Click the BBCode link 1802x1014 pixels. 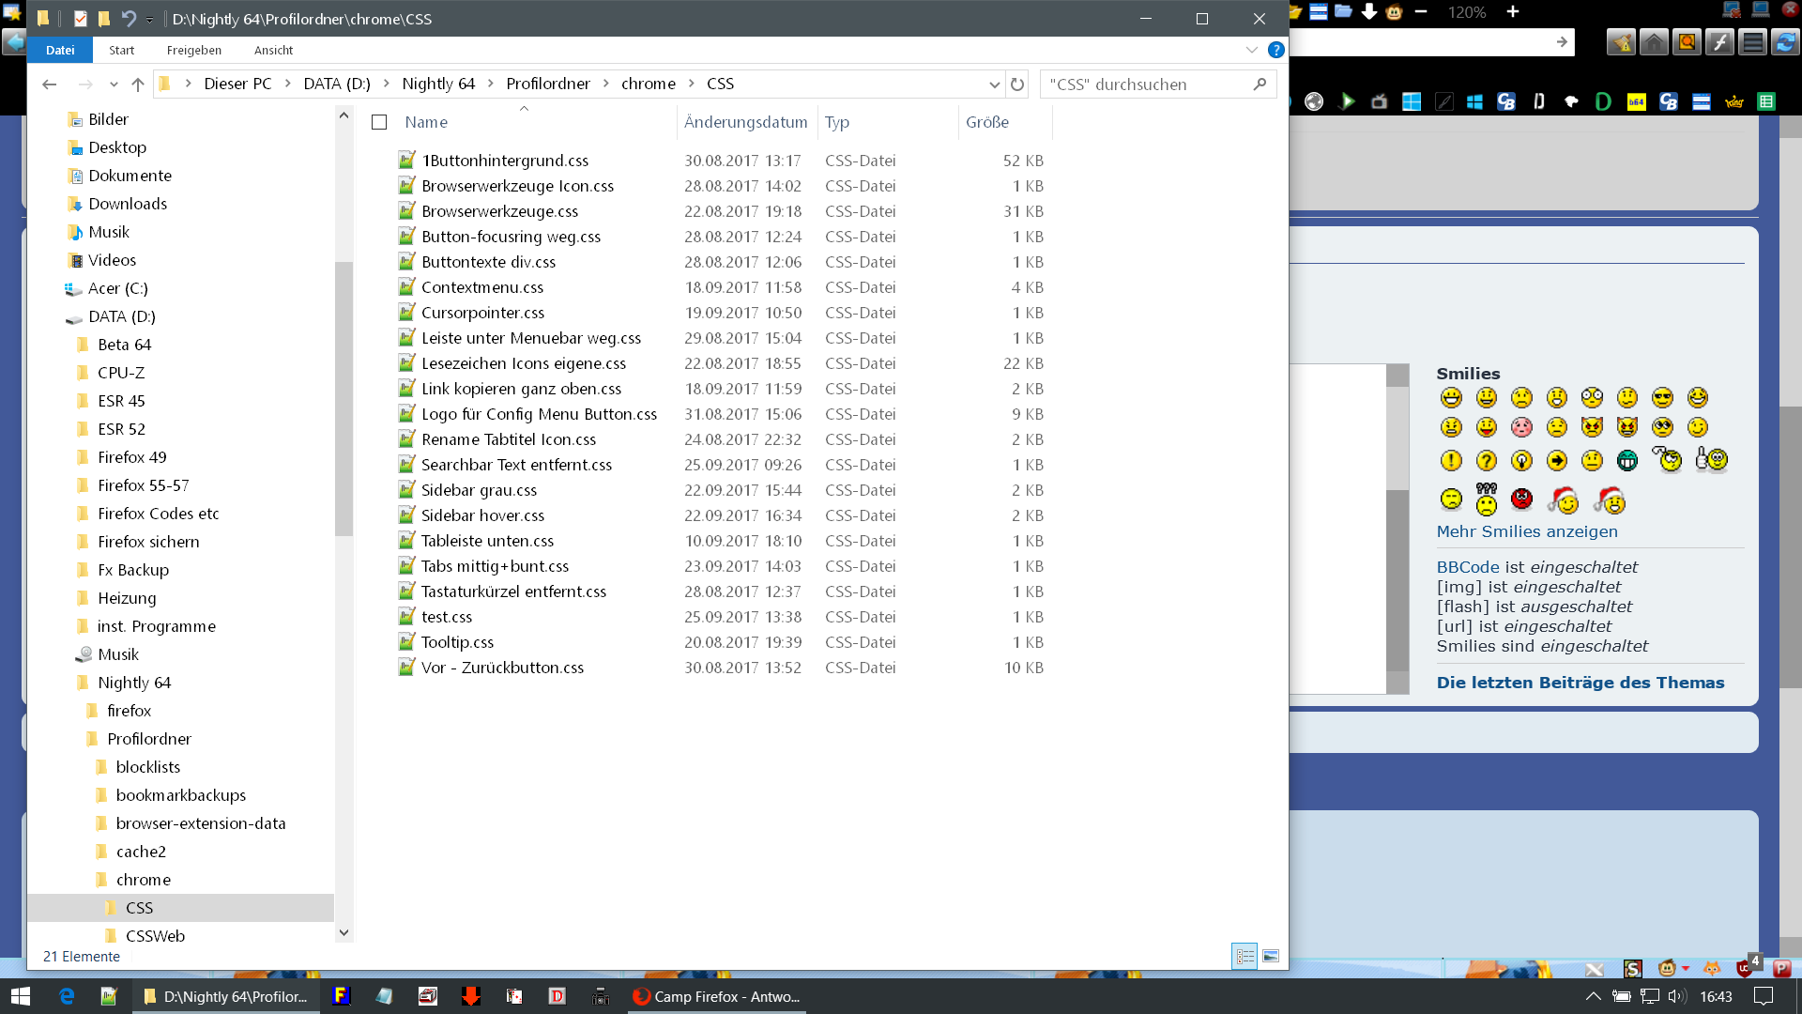[x=1467, y=567]
